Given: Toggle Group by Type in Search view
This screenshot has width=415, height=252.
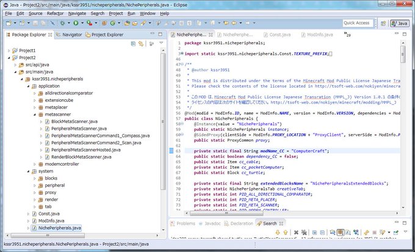Looking at the screenshot, I should click(x=356, y=233).
